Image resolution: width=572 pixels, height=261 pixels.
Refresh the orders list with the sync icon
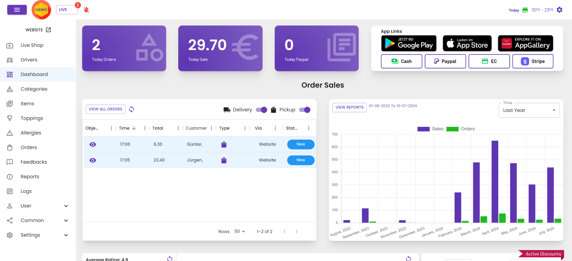[x=131, y=109]
